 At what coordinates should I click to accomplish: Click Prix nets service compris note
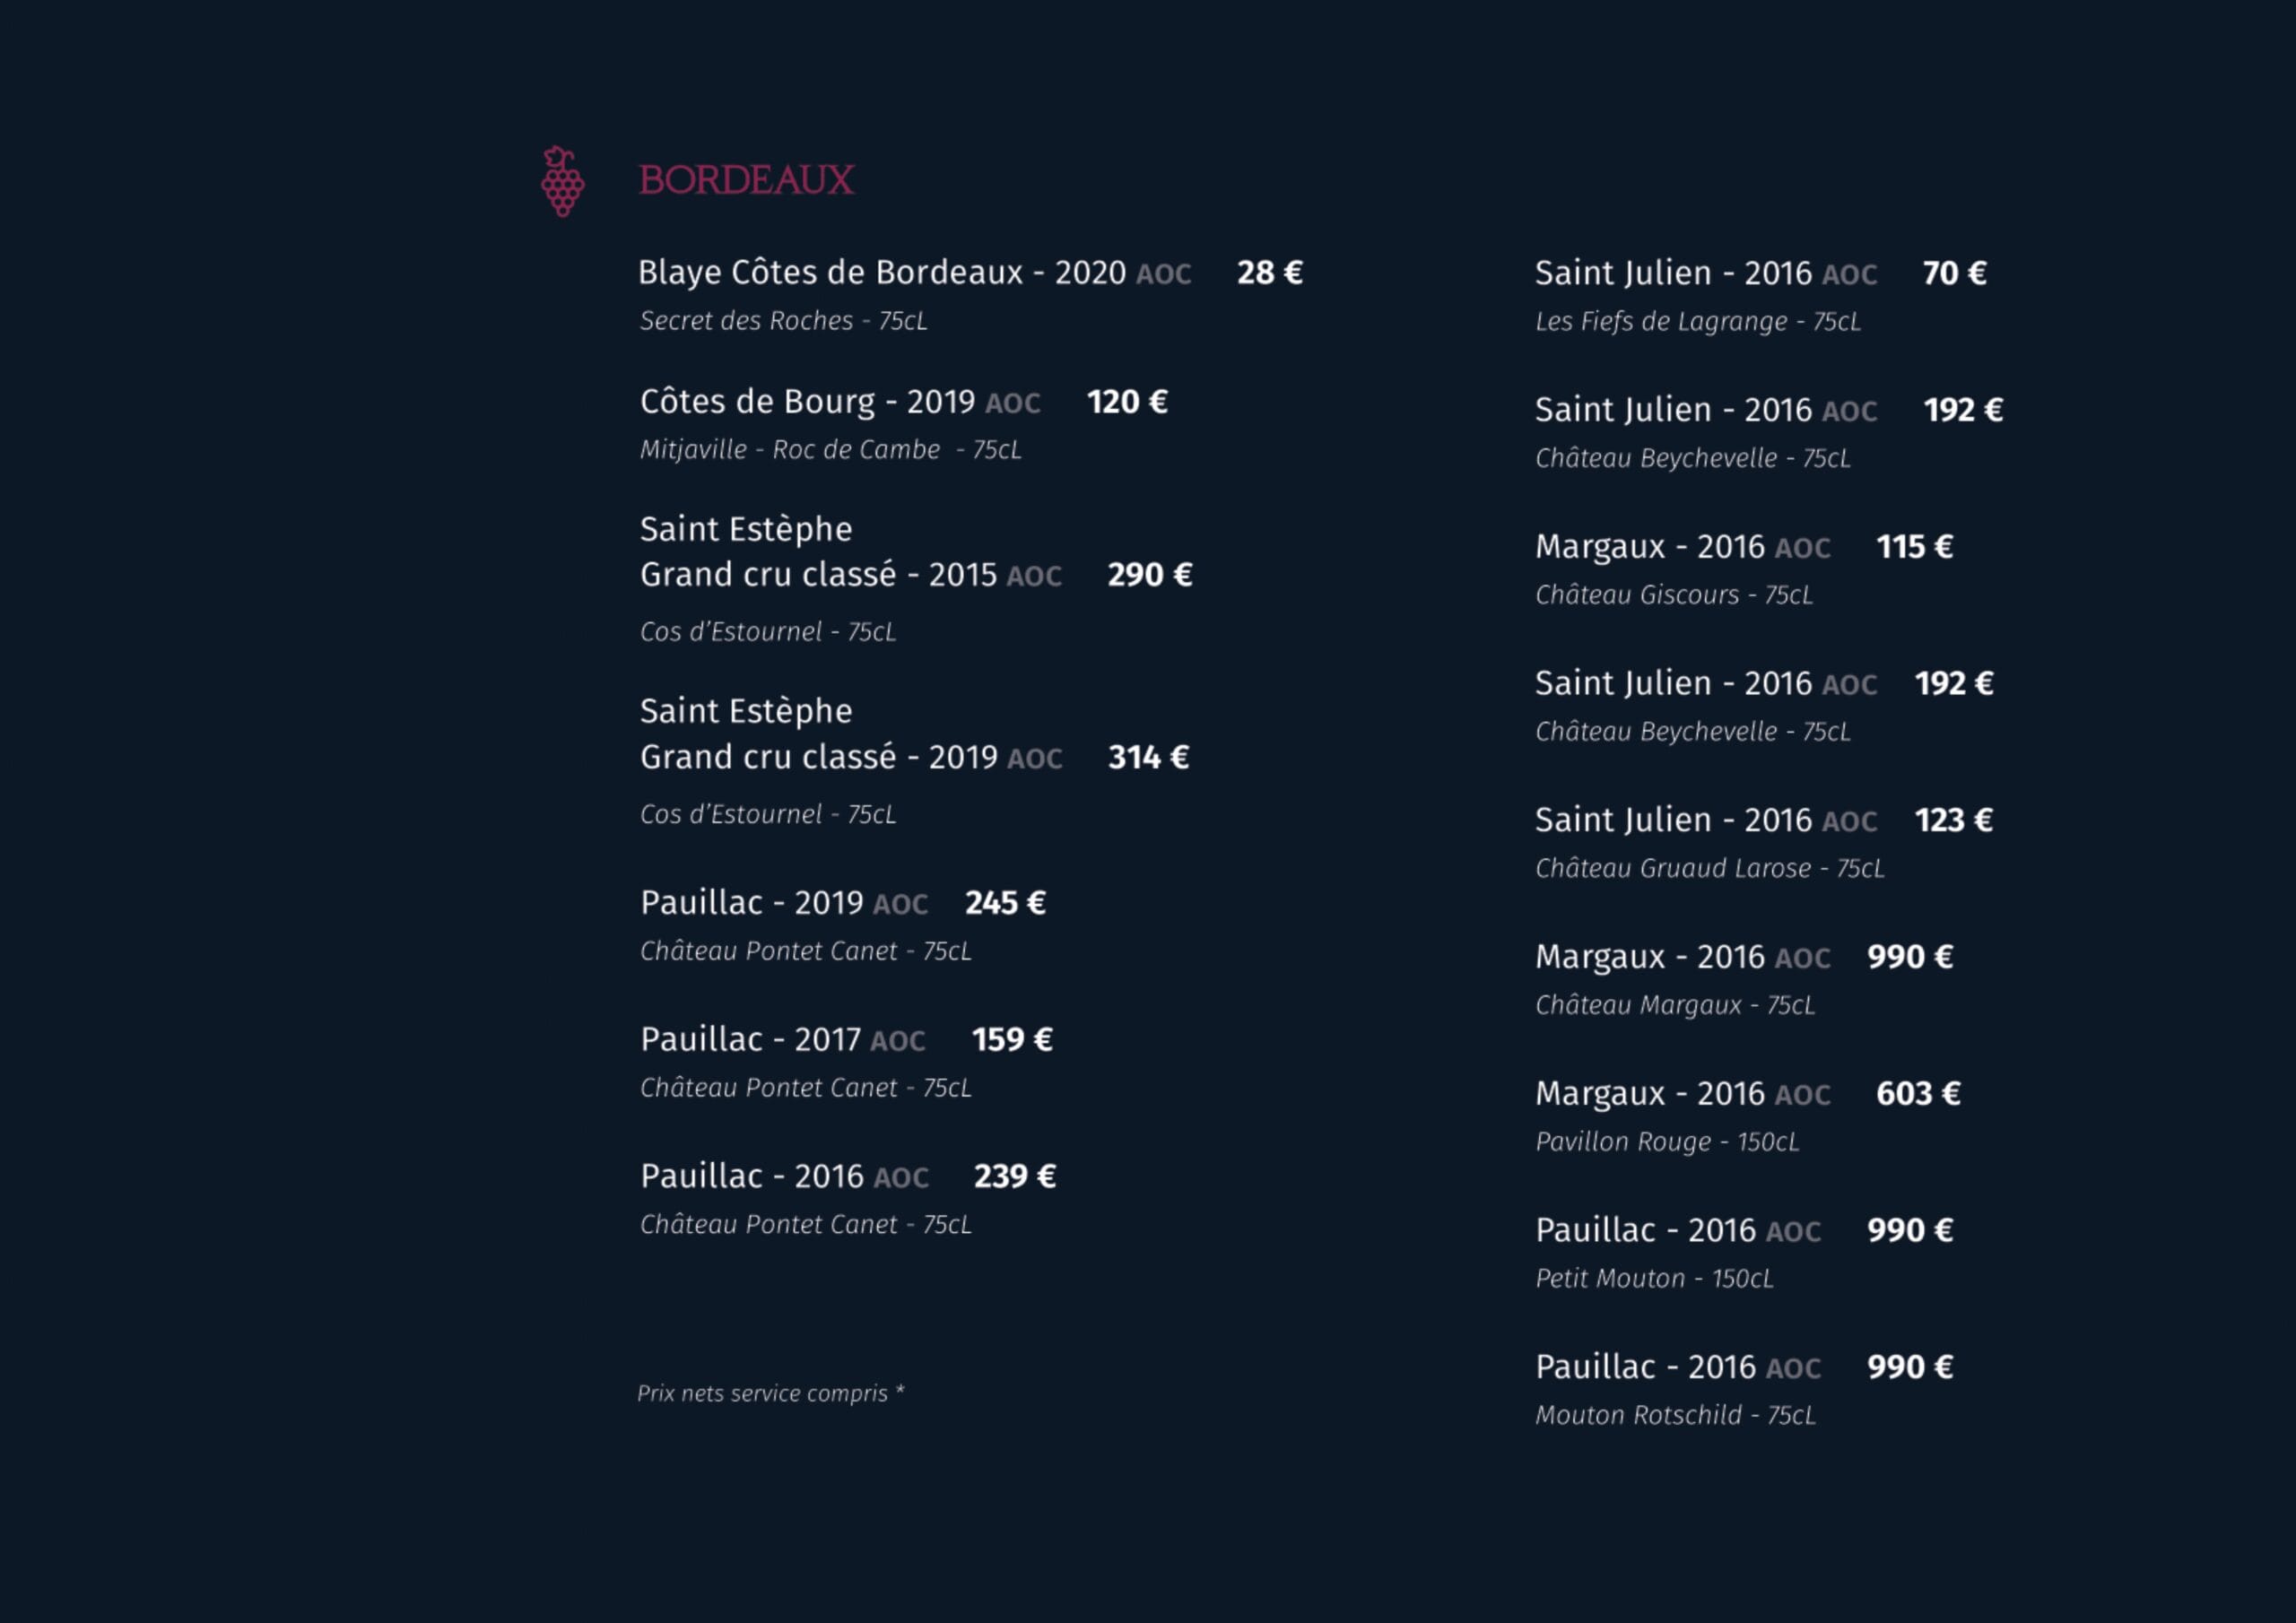coord(770,1393)
